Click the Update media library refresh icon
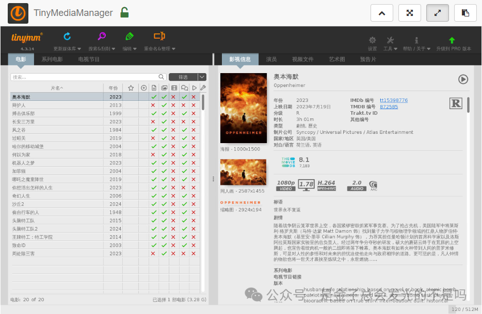482x314 pixels. point(67,37)
